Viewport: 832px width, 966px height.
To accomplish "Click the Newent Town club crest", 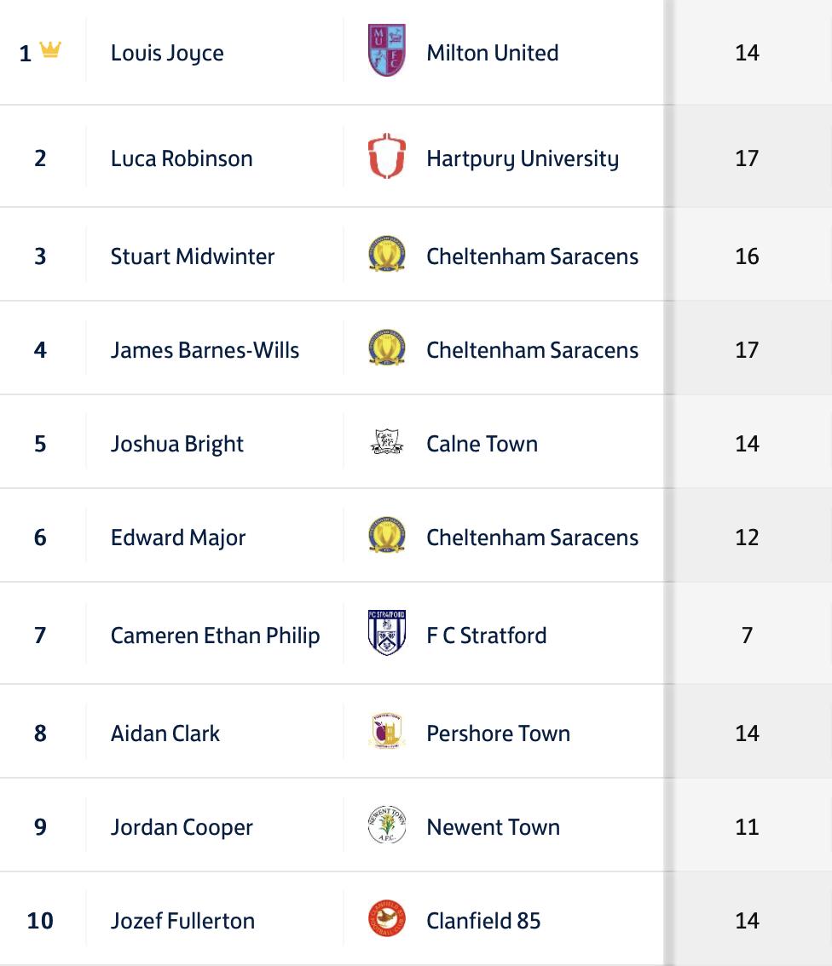I will pyautogui.click(x=386, y=826).
